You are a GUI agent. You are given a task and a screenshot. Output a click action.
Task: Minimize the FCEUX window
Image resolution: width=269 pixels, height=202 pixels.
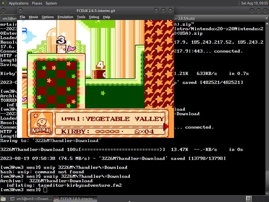click(x=156, y=11)
